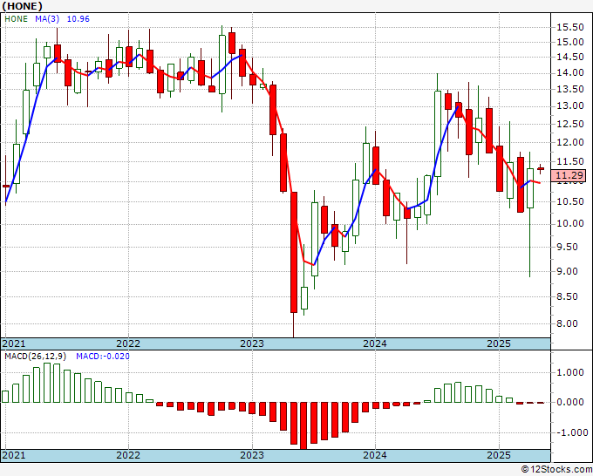Click the 10.96 moving average value
Image resolution: width=593 pixels, height=476 pixels.
(x=78, y=19)
